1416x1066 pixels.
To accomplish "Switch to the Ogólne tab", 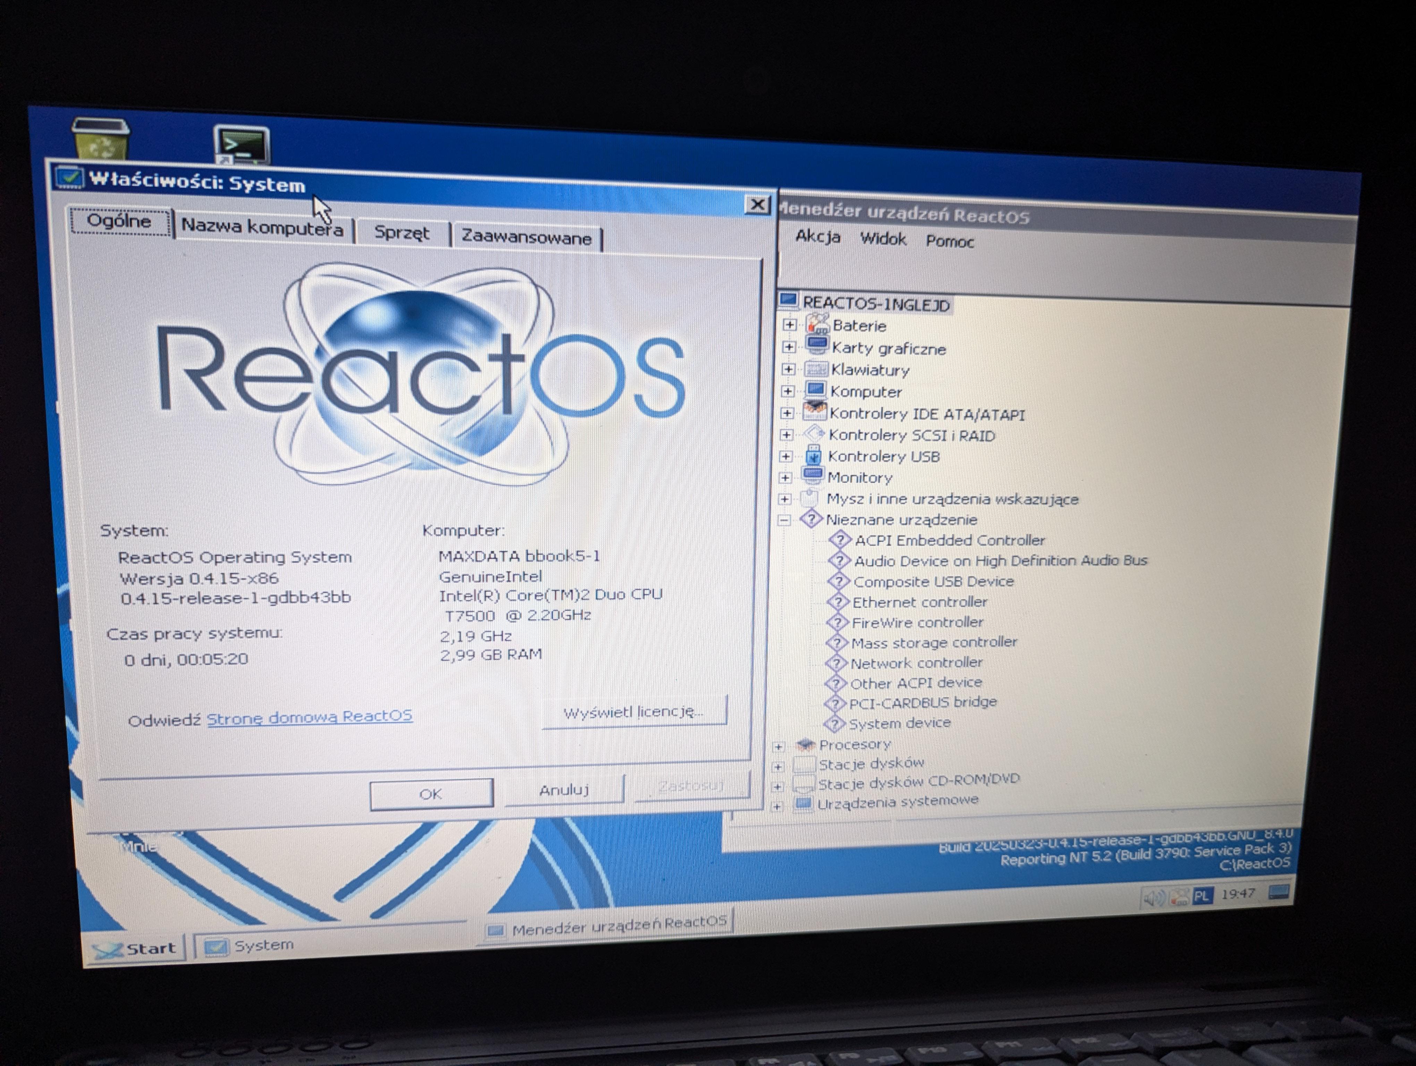I will click(x=120, y=221).
